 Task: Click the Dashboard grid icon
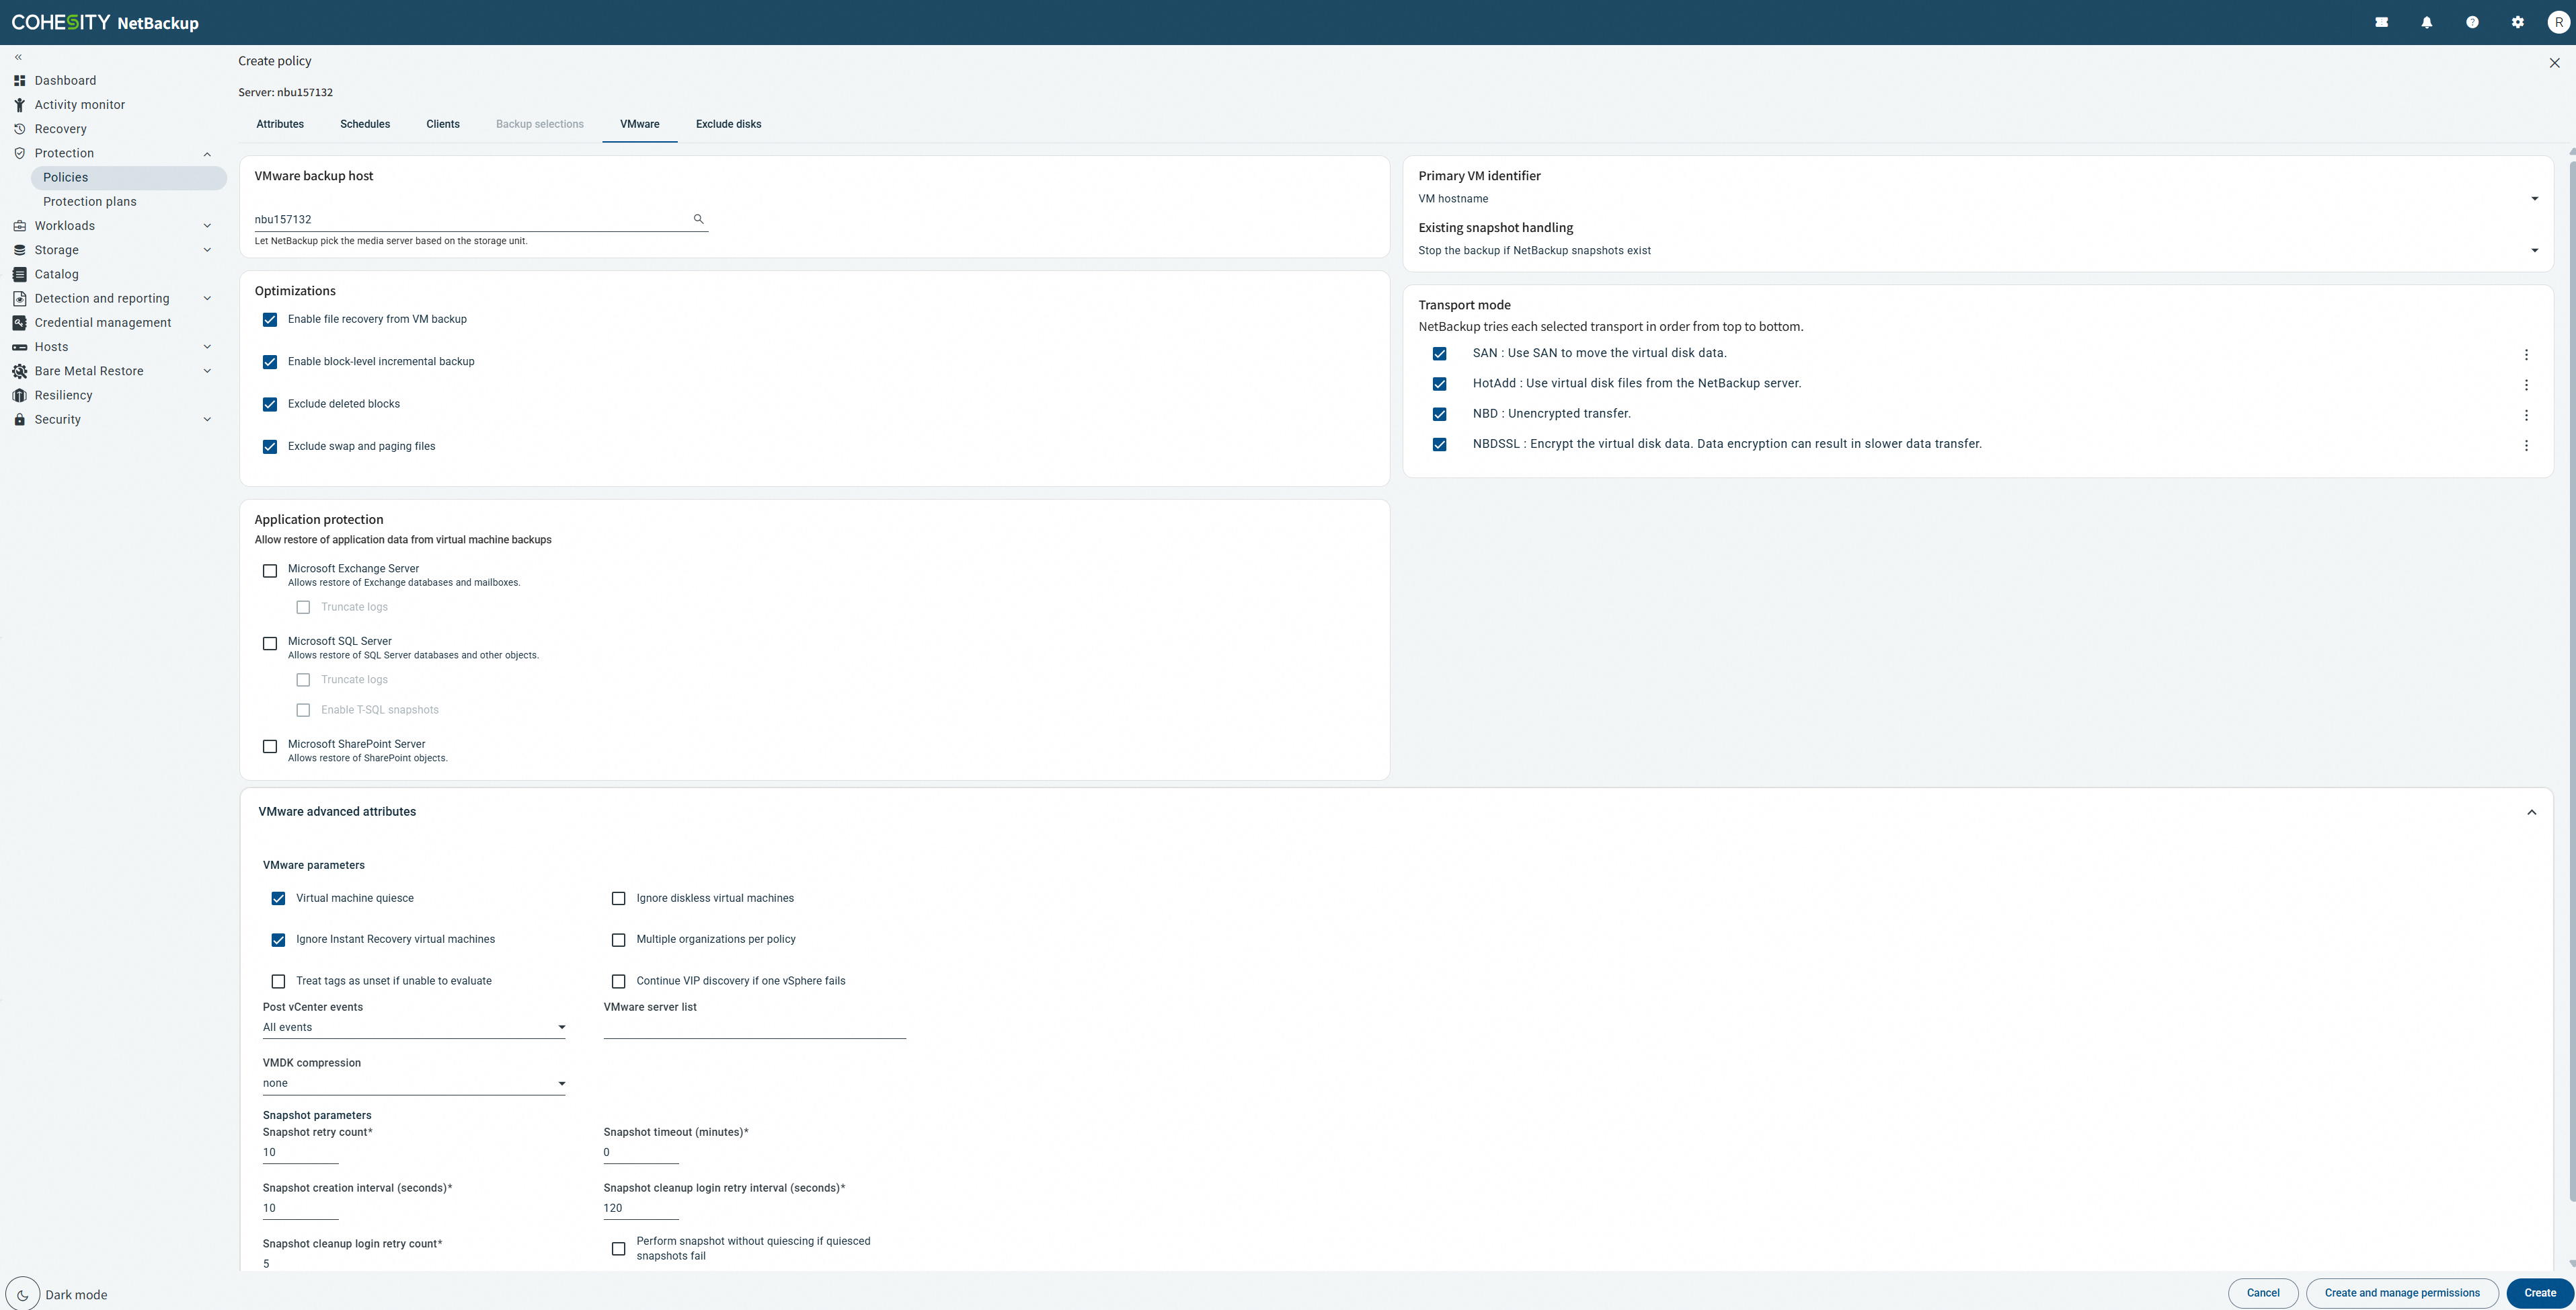pos(19,80)
